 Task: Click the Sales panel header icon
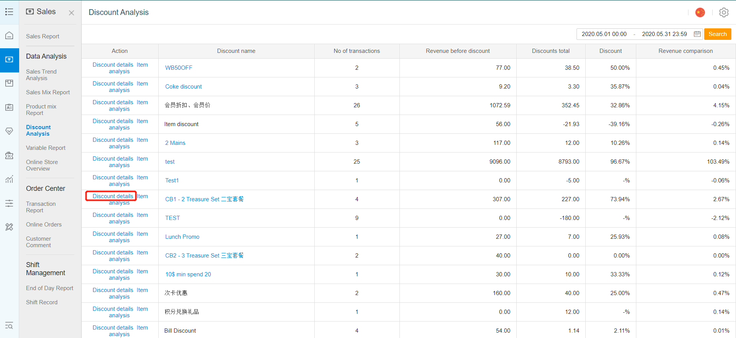[x=30, y=12]
